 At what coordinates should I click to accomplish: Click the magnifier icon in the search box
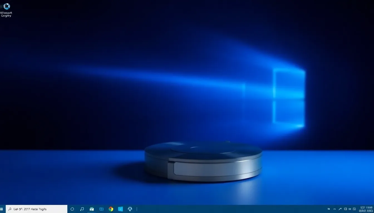pos(10,209)
